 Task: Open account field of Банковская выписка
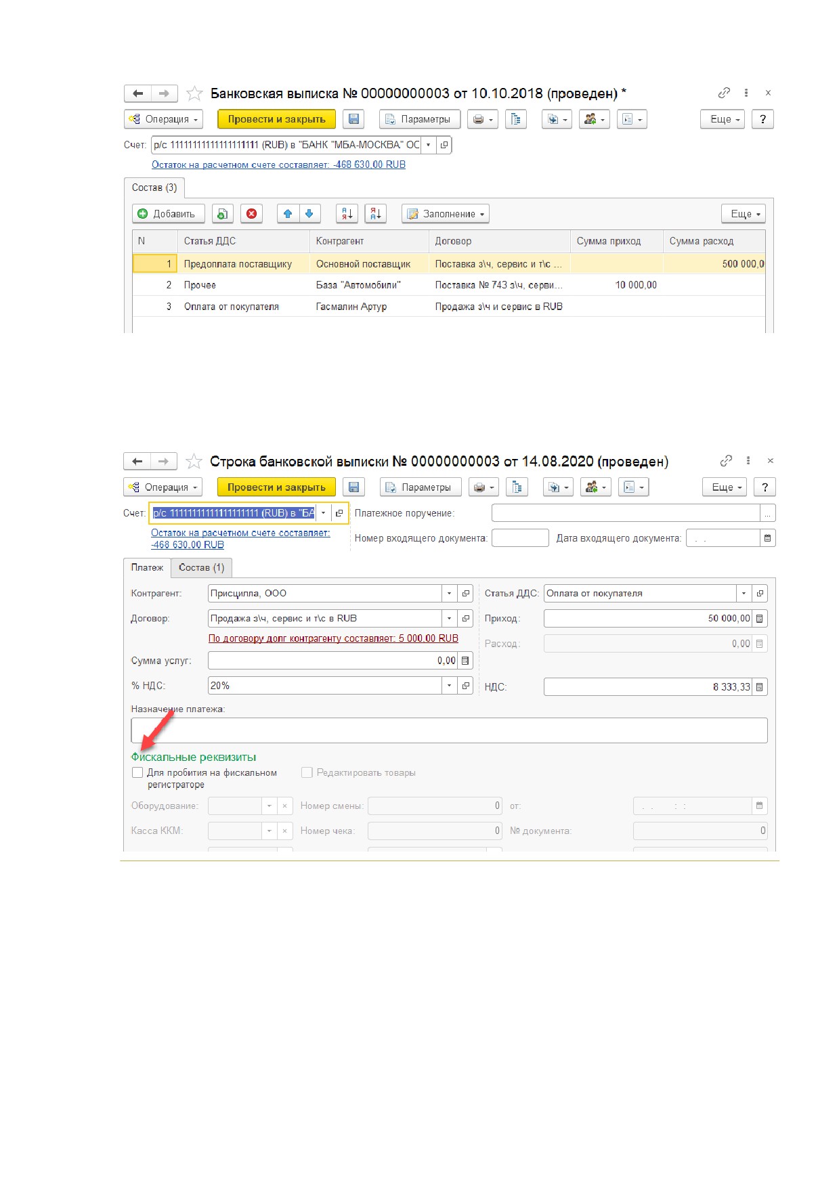coord(444,145)
